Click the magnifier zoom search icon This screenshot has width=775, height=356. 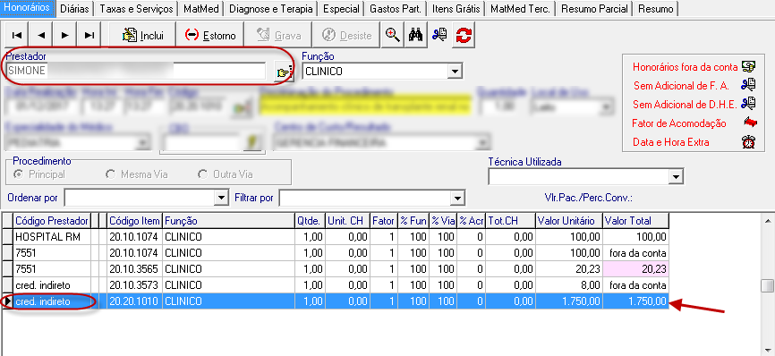(393, 35)
